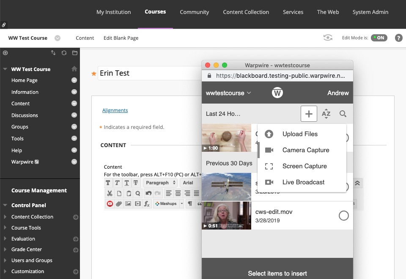Image resolution: width=406 pixels, height=279 pixels.
Task: Click the Paste clipboard icon
Action: [x=129, y=193]
